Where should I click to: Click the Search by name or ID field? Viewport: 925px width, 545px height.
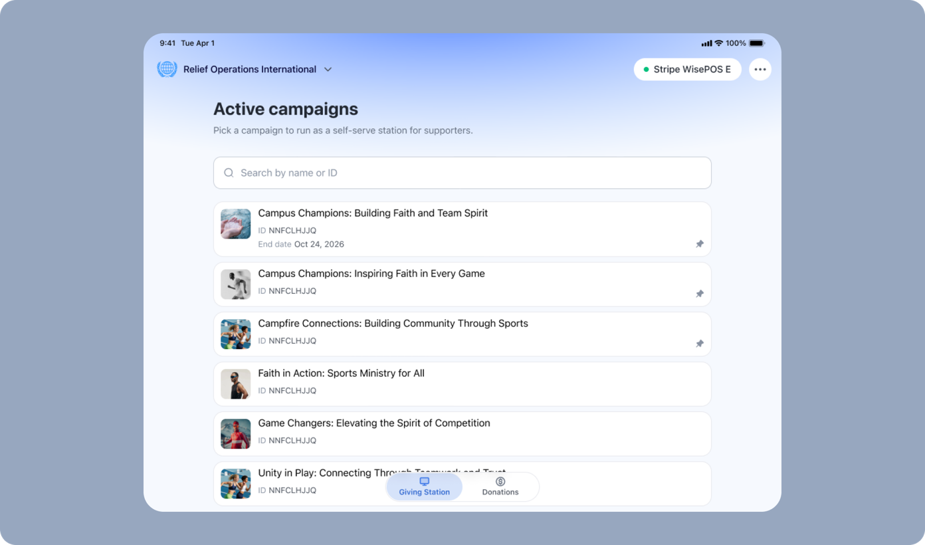pyautogui.click(x=462, y=173)
